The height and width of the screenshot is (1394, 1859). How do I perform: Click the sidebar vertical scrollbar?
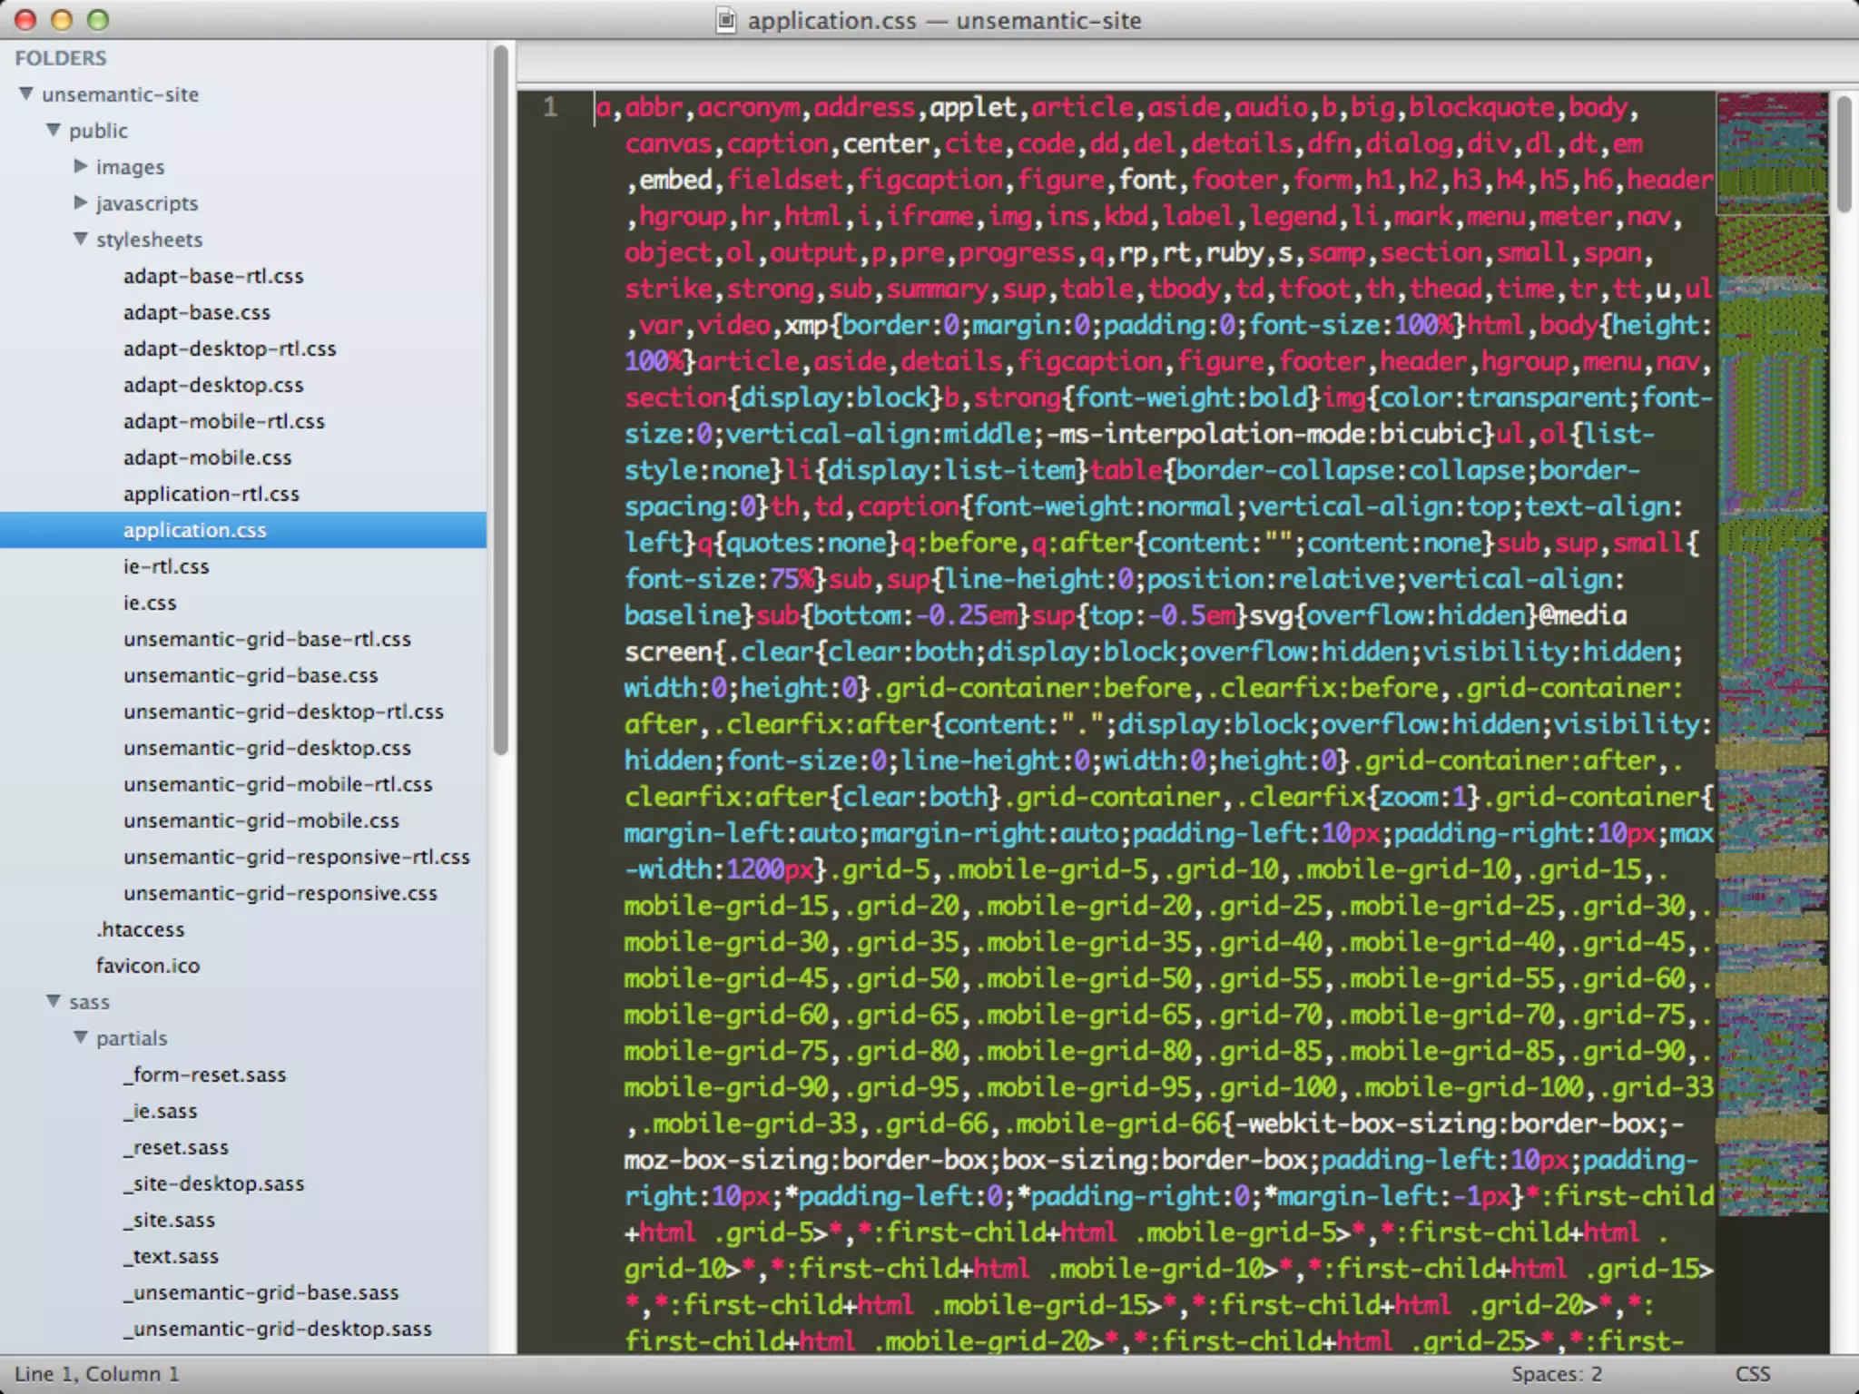pyautogui.click(x=500, y=399)
